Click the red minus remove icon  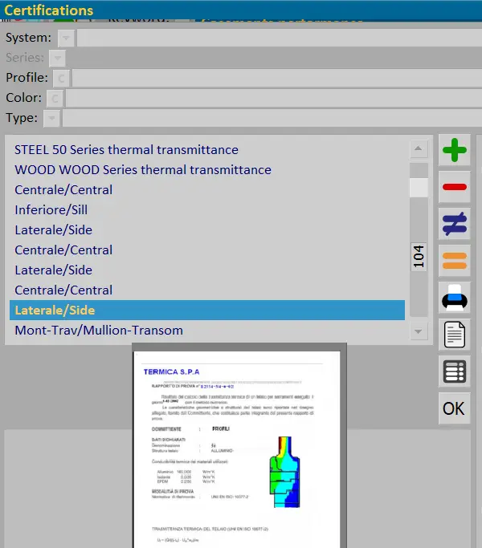(455, 187)
